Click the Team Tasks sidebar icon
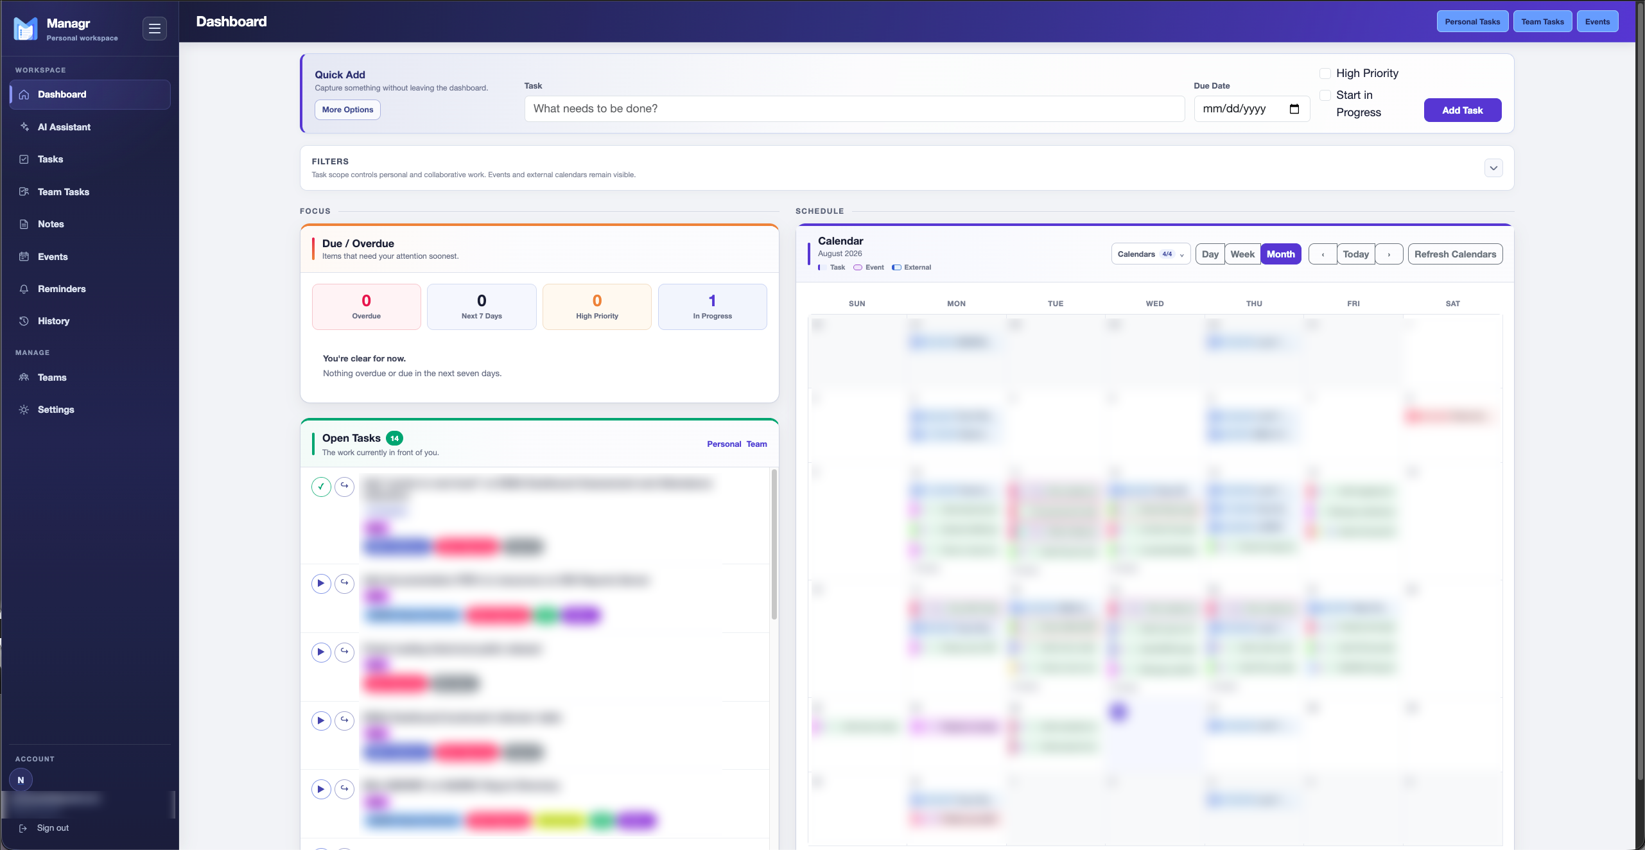This screenshot has width=1645, height=850. click(x=24, y=192)
